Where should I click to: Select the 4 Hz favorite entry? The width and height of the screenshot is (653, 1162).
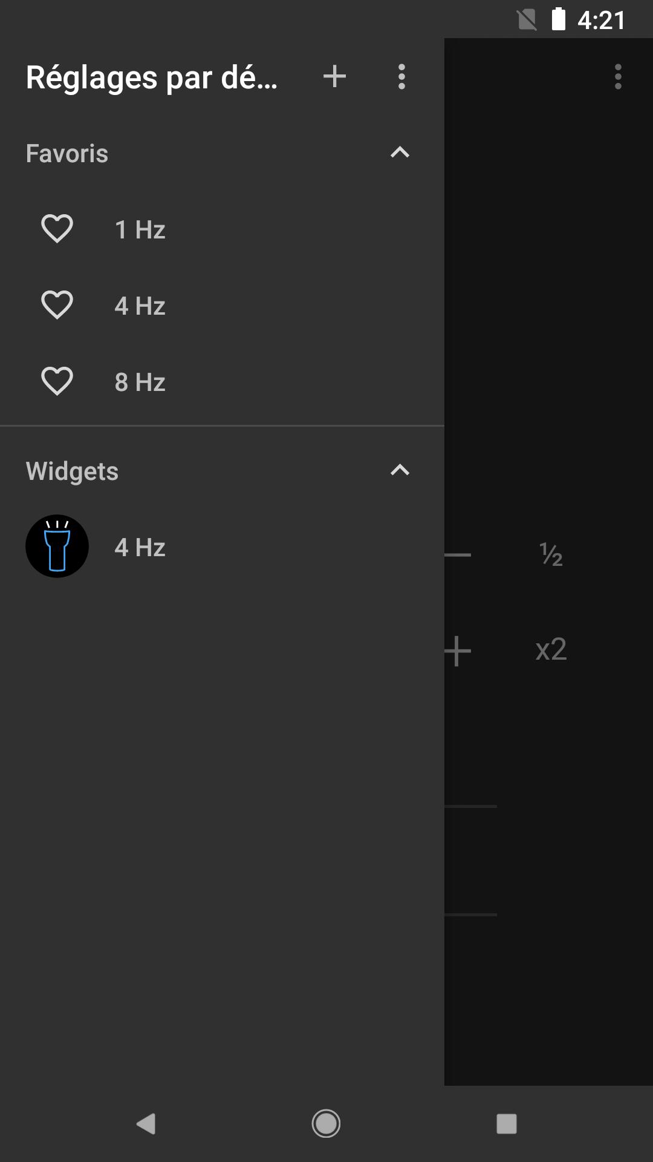pyautogui.click(x=222, y=306)
